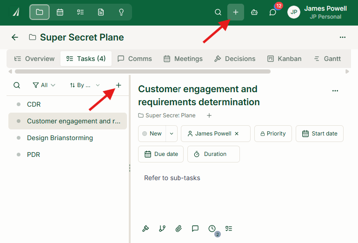Click right scroll arrow of tab bar
Image resolution: width=358 pixels, height=243 pixels.
[347, 72]
